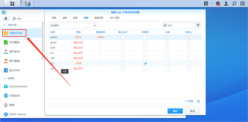248x122 pixels.
Task: Switch to the NFS 权限 tab
Action: pyautogui.click(x=114, y=18)
